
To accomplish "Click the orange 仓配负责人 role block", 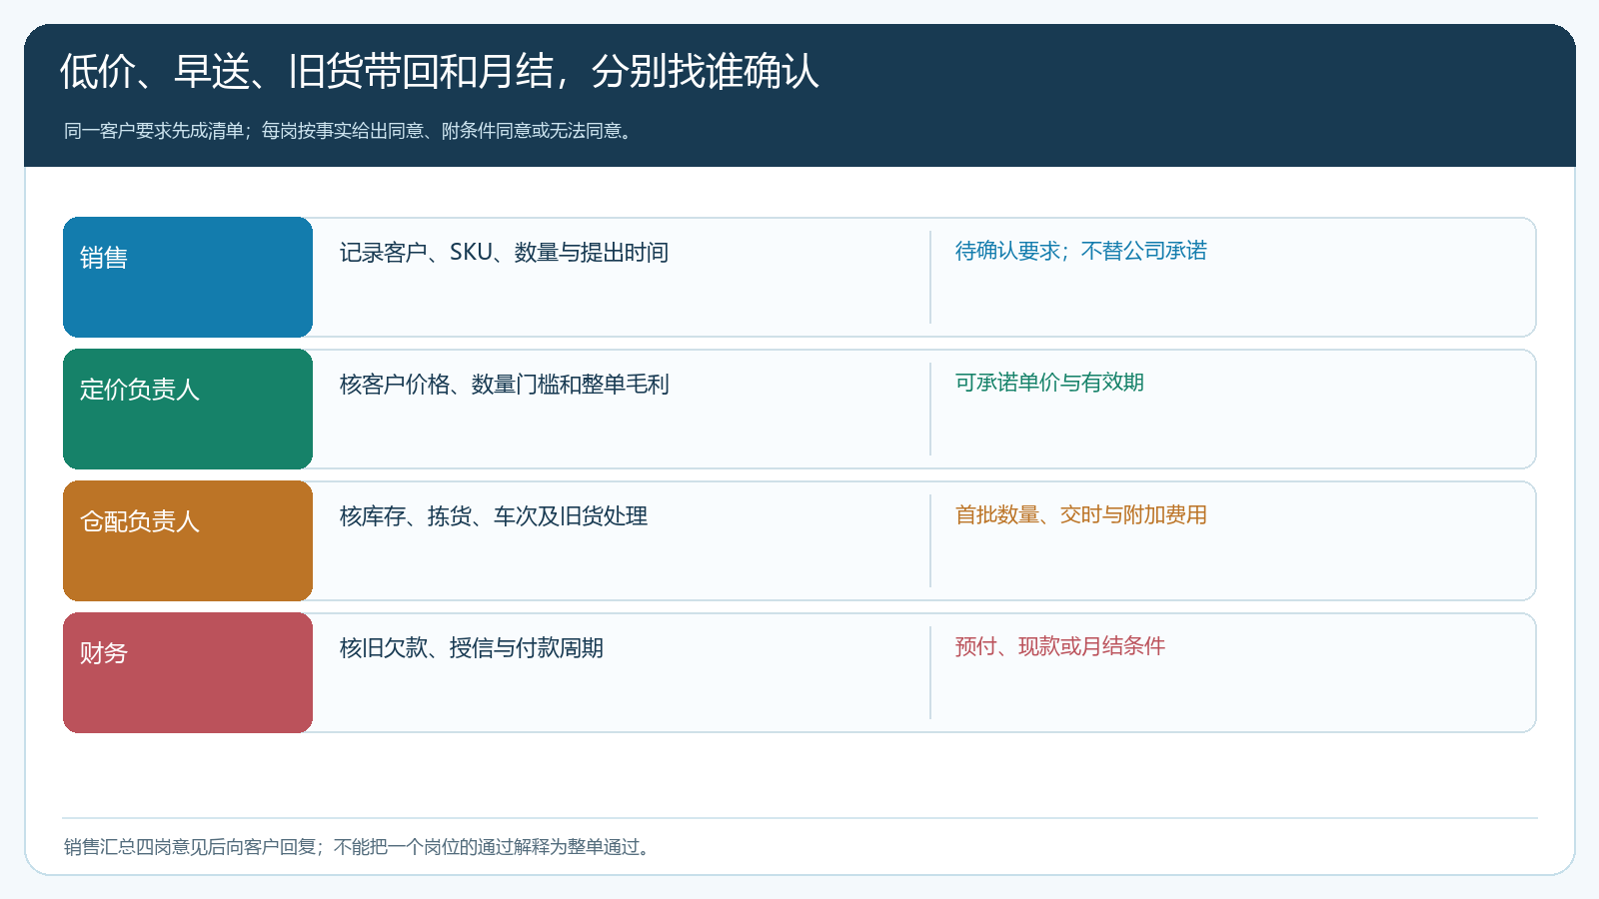I will click(188, 540).
